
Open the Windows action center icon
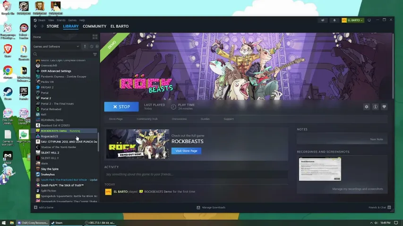396,223
